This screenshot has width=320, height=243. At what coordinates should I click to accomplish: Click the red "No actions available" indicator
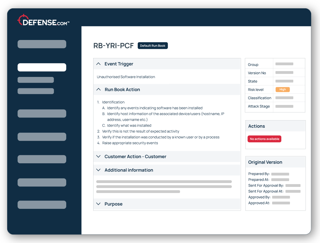click(x=264, y=139)
